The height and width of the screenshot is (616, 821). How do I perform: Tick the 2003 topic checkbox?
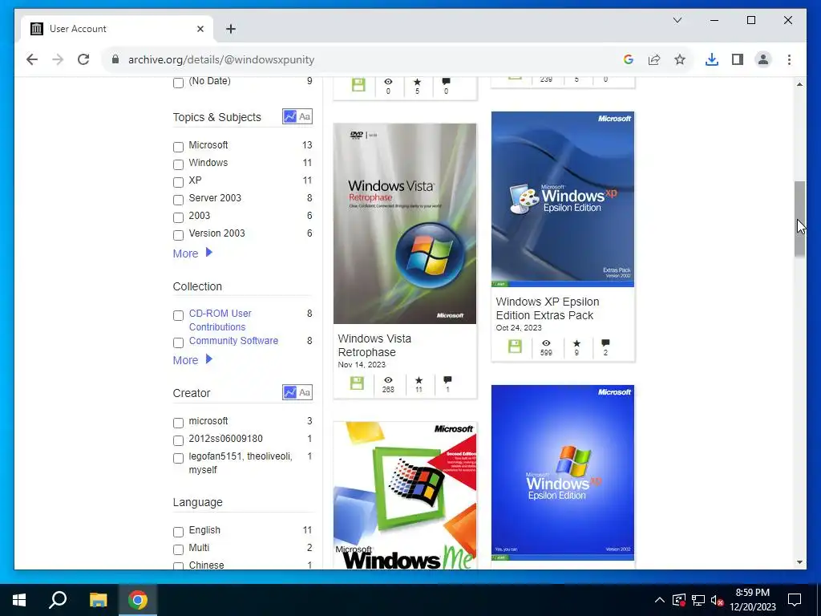pos(178,217)
